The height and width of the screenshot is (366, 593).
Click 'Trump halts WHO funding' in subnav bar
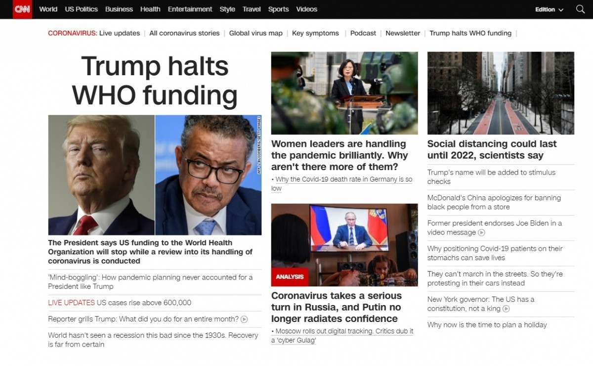click(x=470, y=33)
